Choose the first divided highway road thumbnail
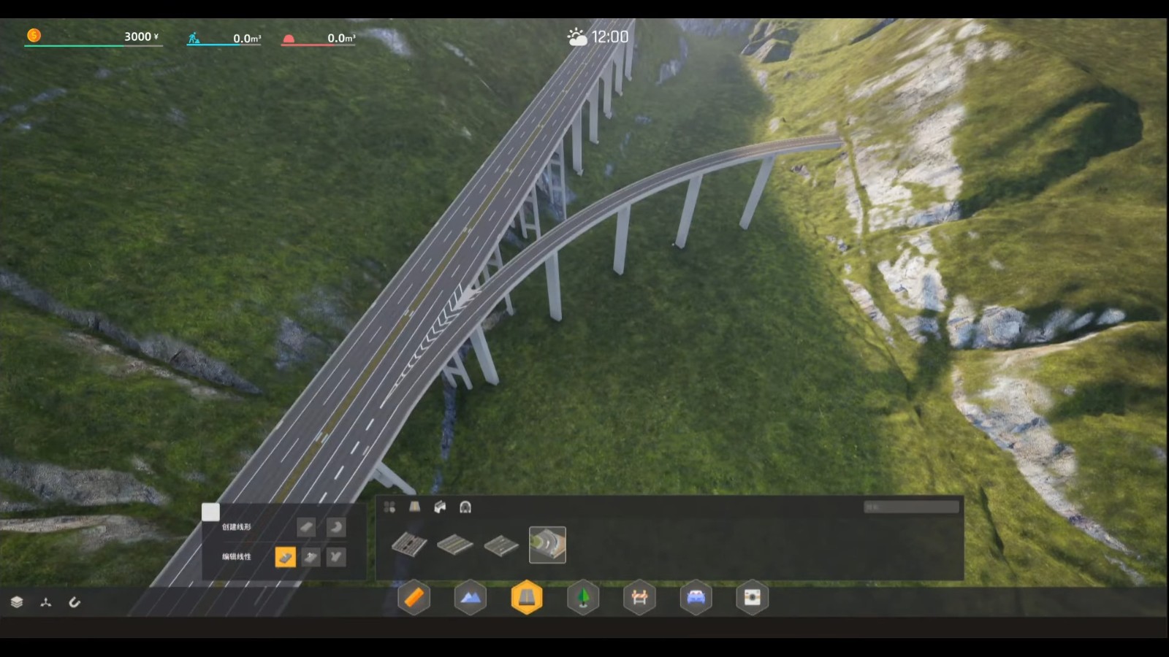This screenshot has height=657, width=1169. (409, 545)
